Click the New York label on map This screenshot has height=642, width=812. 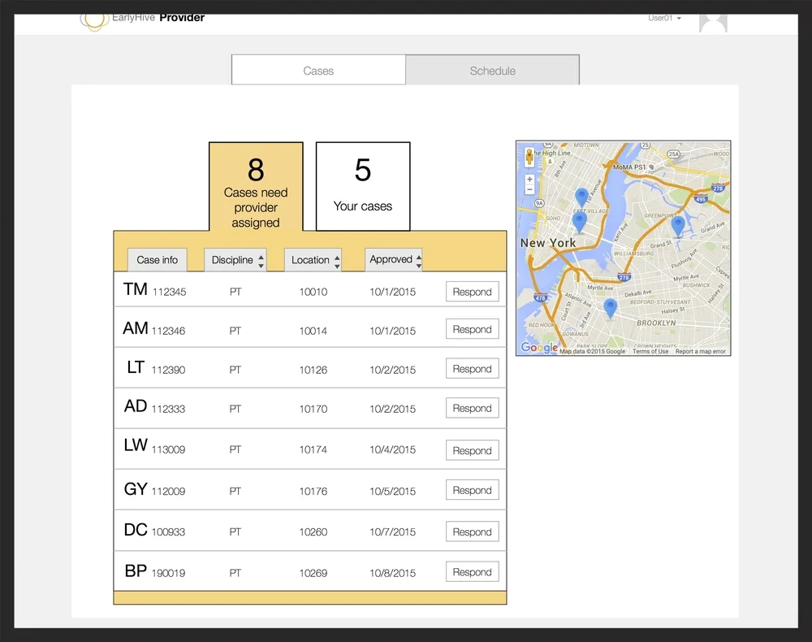pos(548,242)
